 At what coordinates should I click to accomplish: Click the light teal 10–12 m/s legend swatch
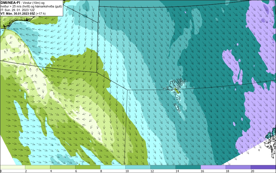coord(138,167)
